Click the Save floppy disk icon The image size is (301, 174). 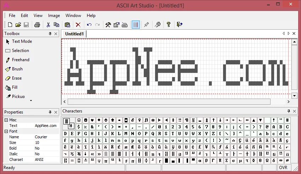click(x=26, y=24)
